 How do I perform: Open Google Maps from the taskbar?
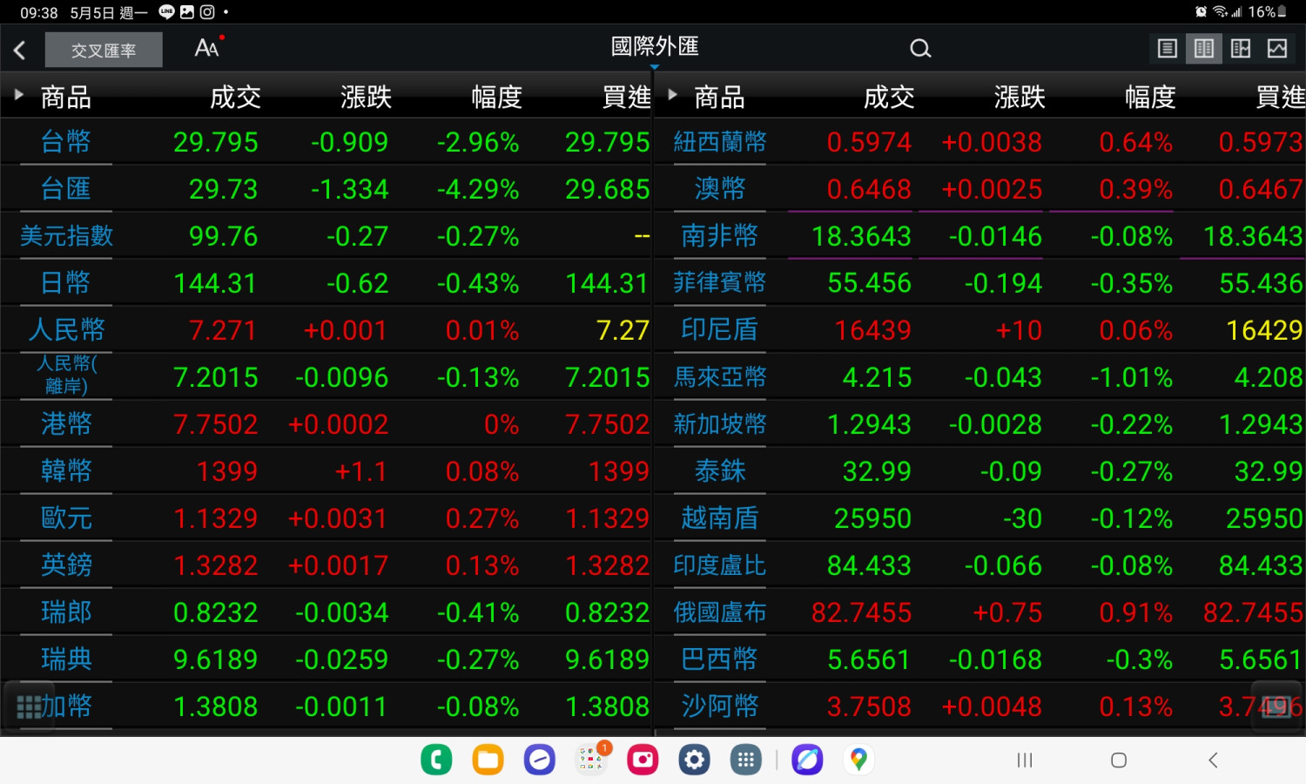(x=858, y=759)
